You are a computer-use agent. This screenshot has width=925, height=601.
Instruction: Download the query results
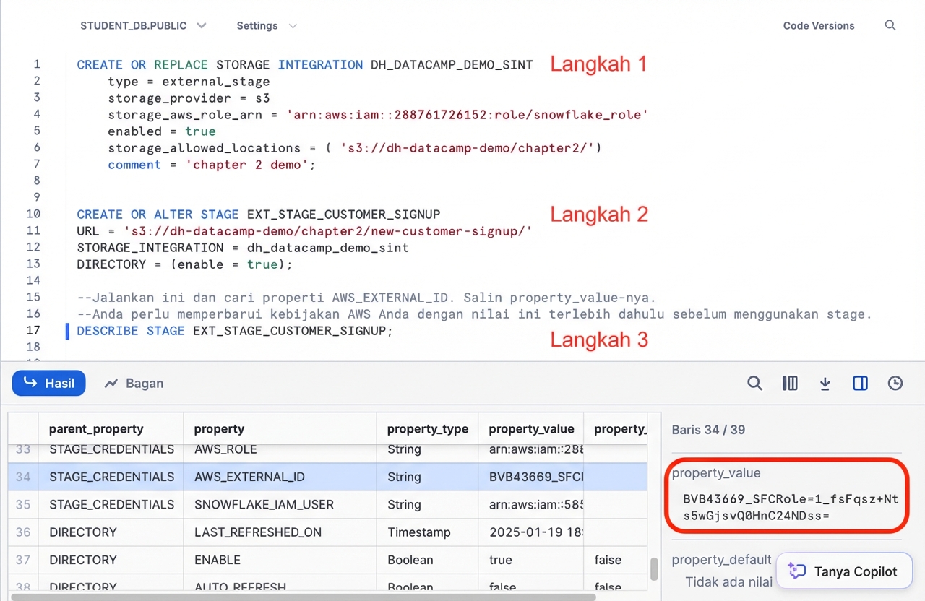[825, 383]
